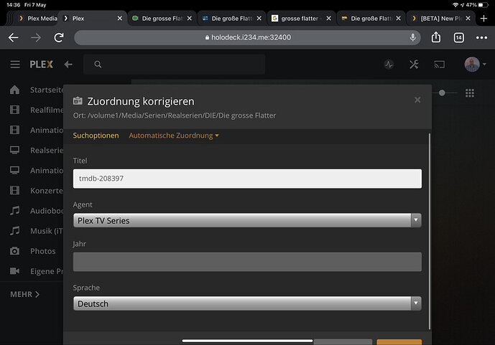Click the Titel field with tmdb-208397
495x345 pixels.
click(x=247, y=179)
